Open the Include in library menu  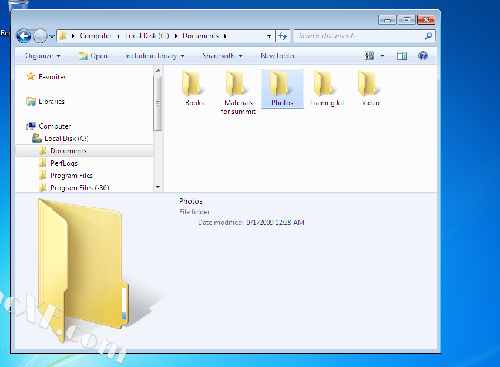tap(155, 56)
